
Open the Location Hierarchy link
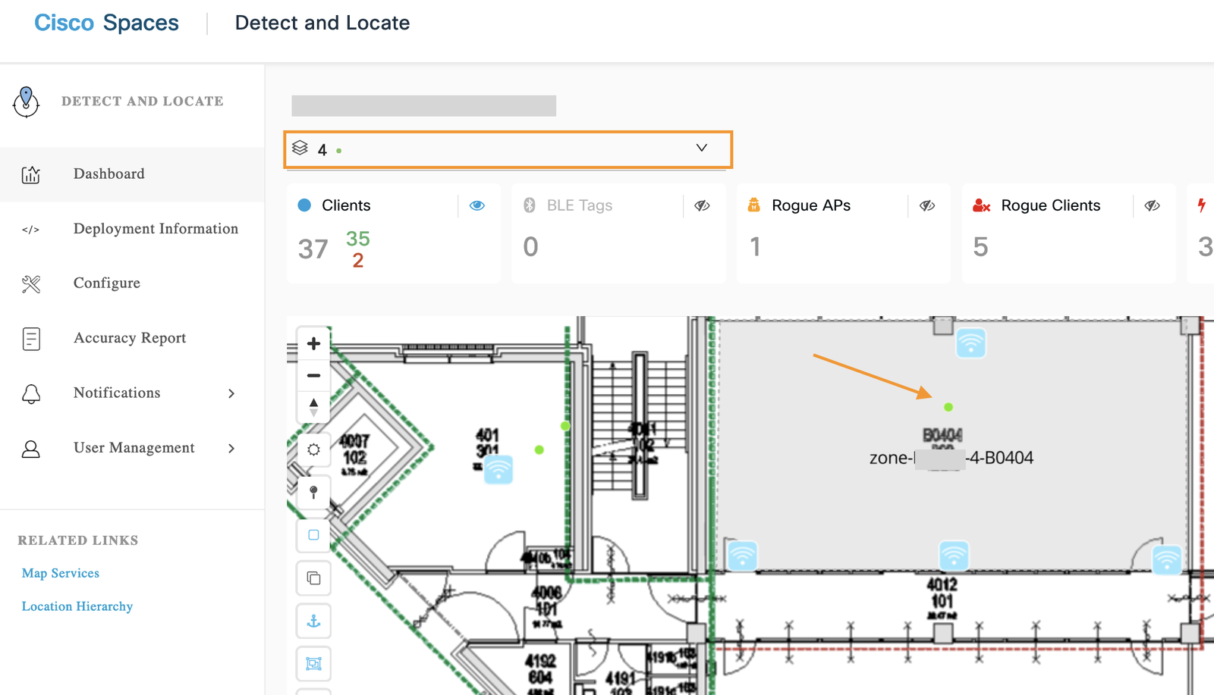pyautogui.click(x=77, y=606)
